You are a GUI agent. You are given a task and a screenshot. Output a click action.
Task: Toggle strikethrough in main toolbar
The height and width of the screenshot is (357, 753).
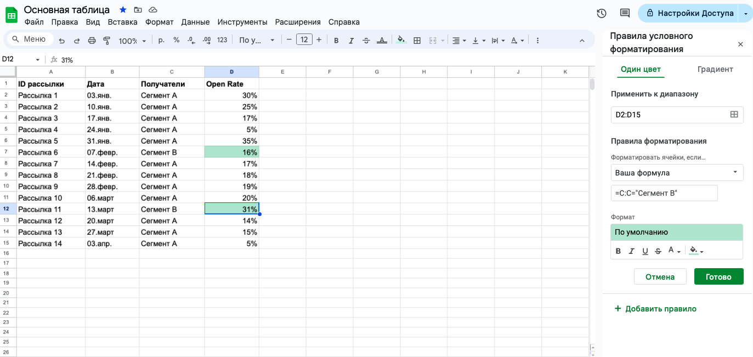(x=366, y=41)
